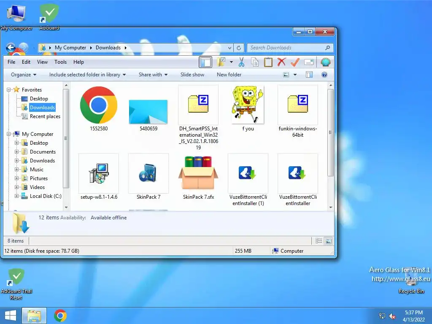The width and height of the screenshot is (432, 324).
Task: Click My Computer in the address bar
Action: click(x=70, y=48)
